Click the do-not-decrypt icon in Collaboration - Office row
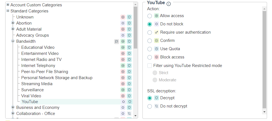This screenshot has width=272, height=121. click(x=129, y=114)
